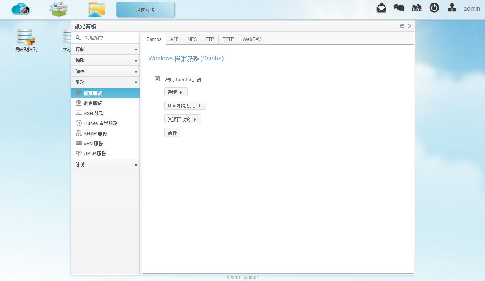Select SSH 服務 in sidebar

tap(105, 114)
